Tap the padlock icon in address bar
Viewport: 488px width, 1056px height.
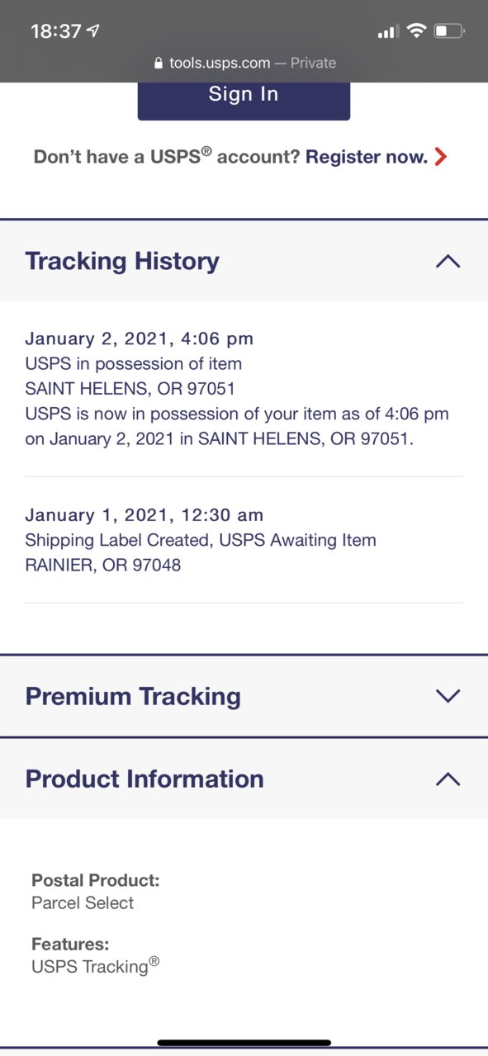pyautogui.click(x=159, y=63)
